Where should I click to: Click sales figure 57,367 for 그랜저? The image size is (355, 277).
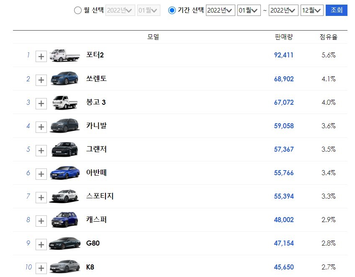click(x=284, y=149)
